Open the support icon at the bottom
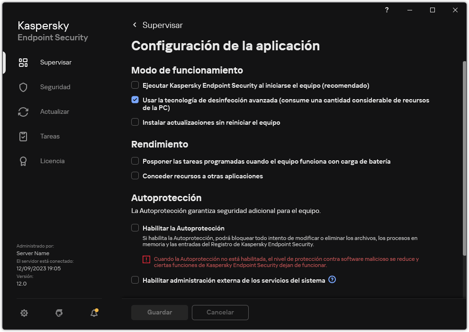This screenshot has height=332, width=469. tap(59, 313)
